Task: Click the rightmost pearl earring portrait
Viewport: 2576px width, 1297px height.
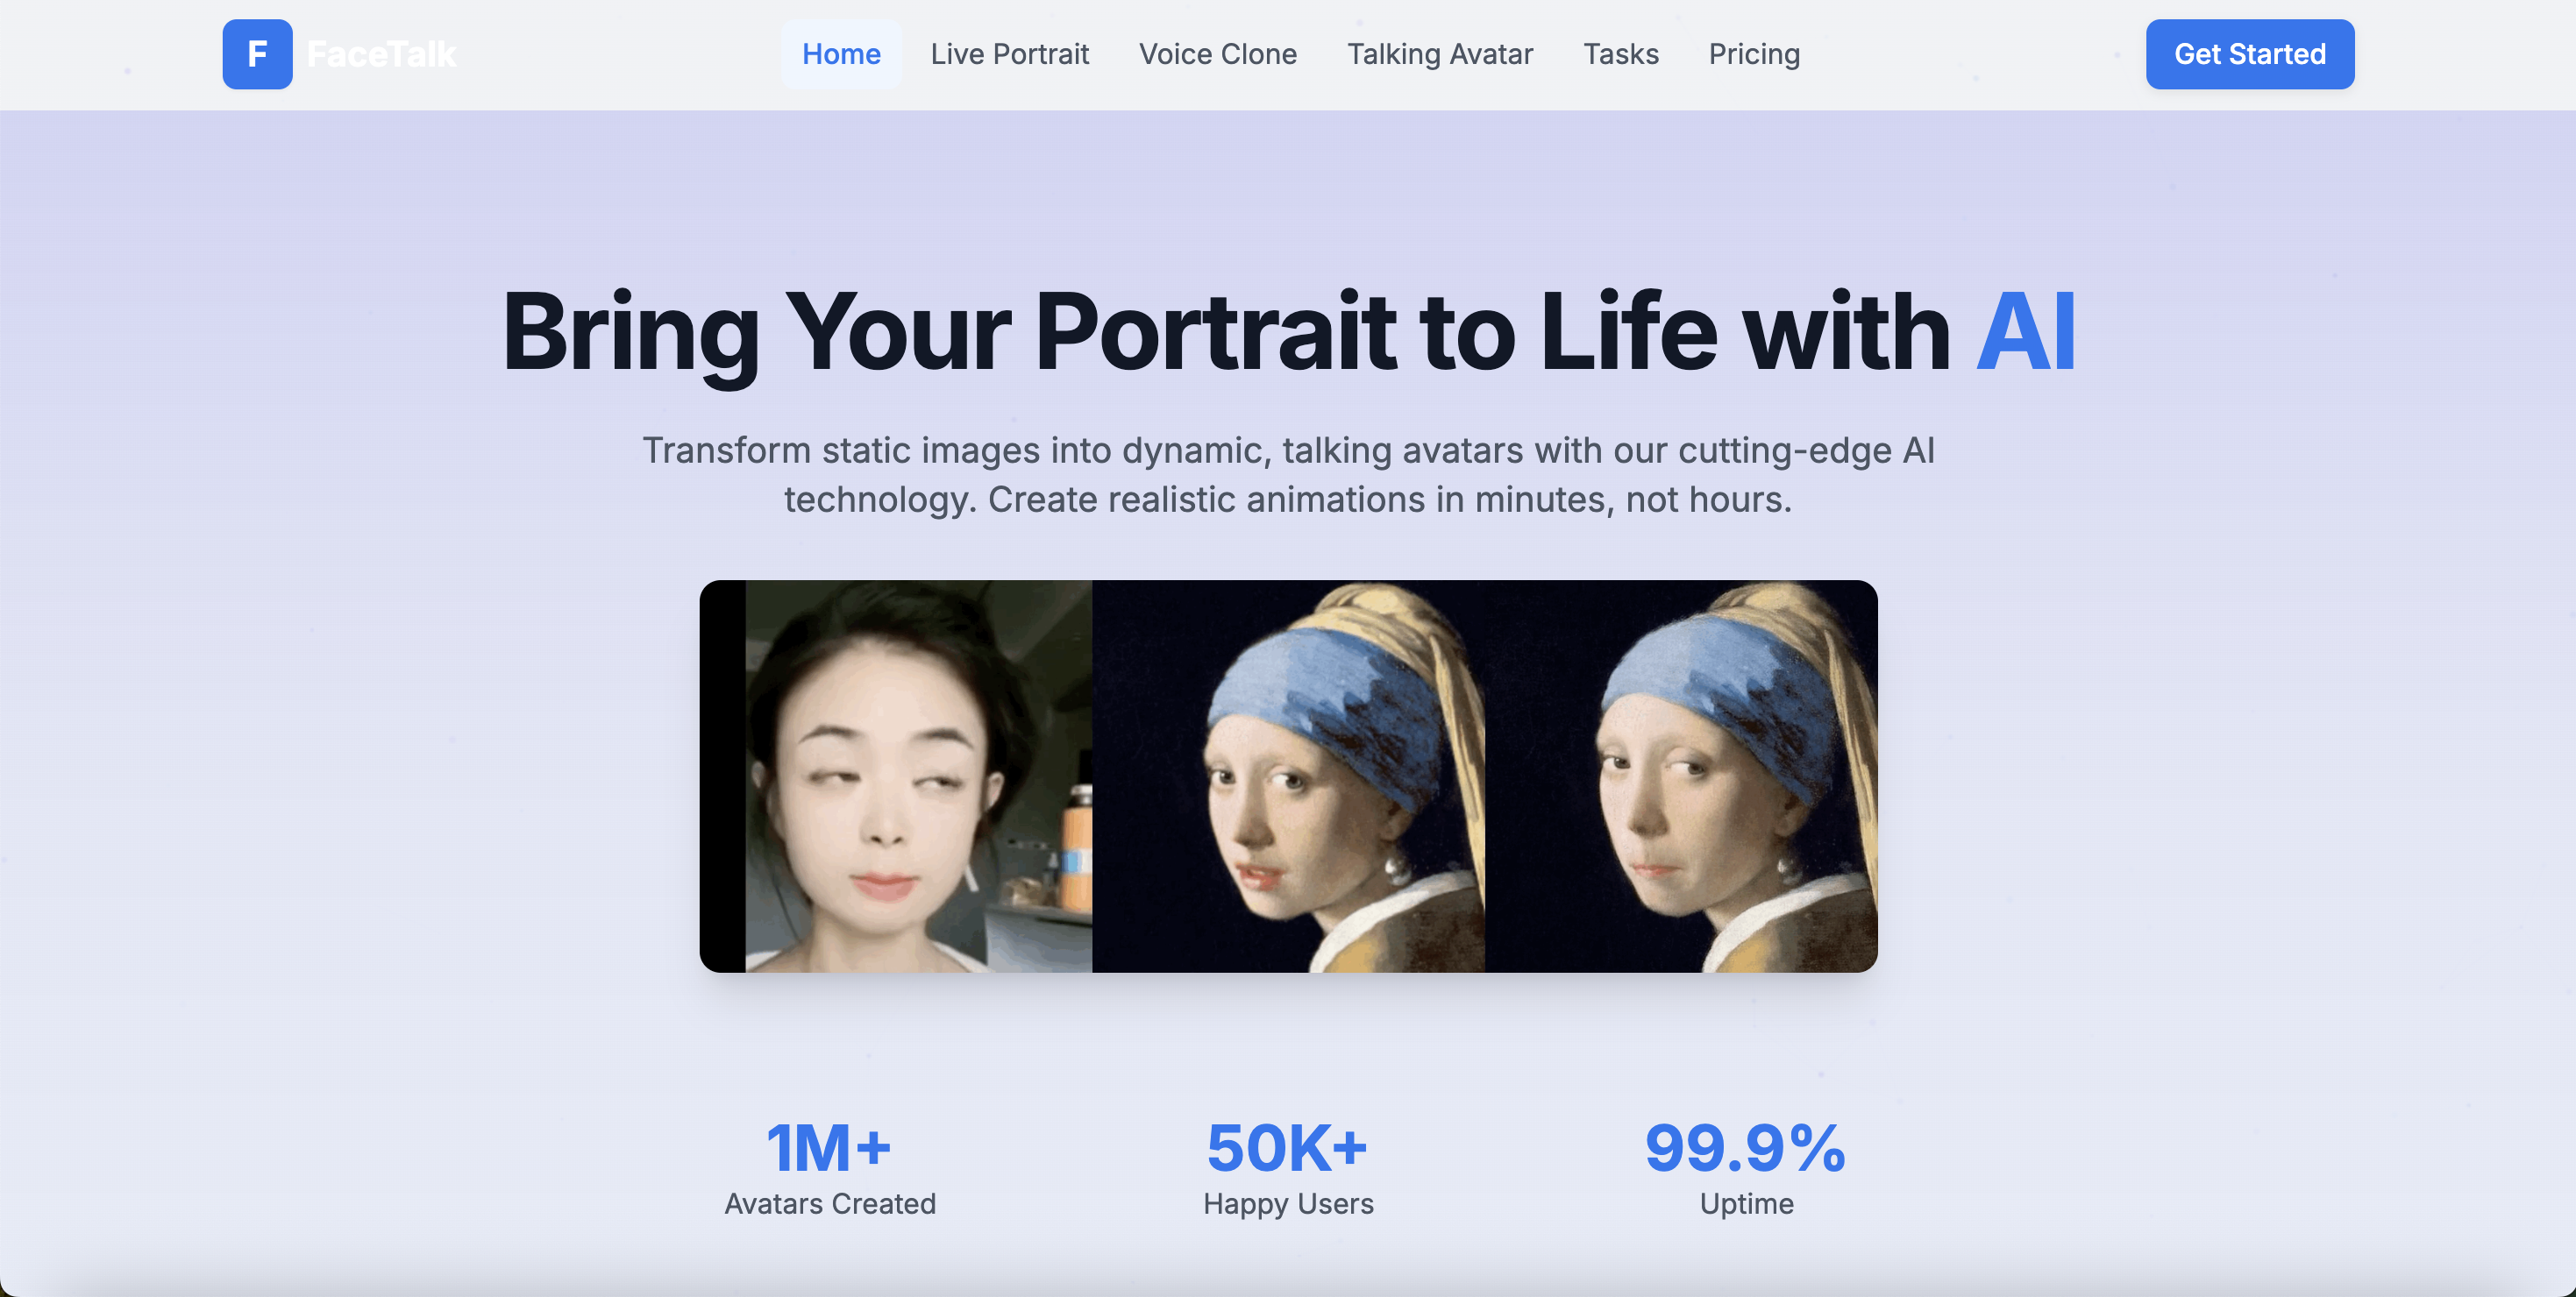Action: point(1680,776)
